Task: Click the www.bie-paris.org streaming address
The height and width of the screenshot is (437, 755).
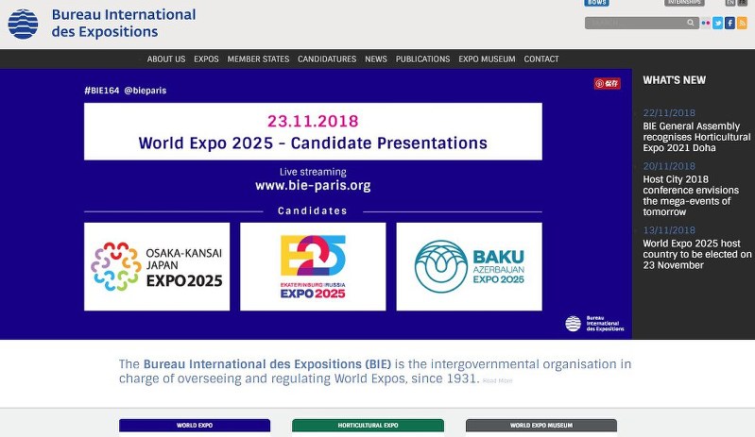Action: pos(313,186)
